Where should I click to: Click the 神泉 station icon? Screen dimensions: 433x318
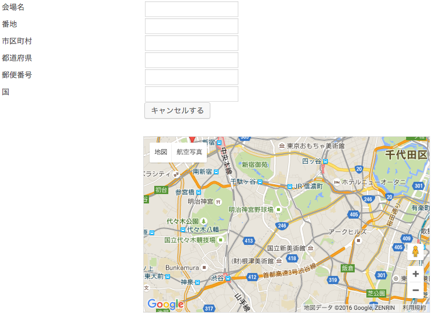tap(197, 282)
